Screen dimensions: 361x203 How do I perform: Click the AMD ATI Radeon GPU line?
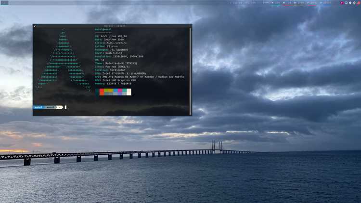140,77
